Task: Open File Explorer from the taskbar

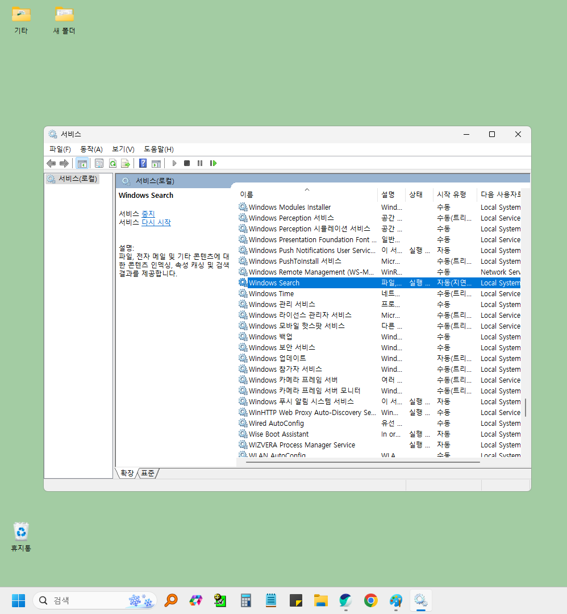Action: [x=321, y=600]
